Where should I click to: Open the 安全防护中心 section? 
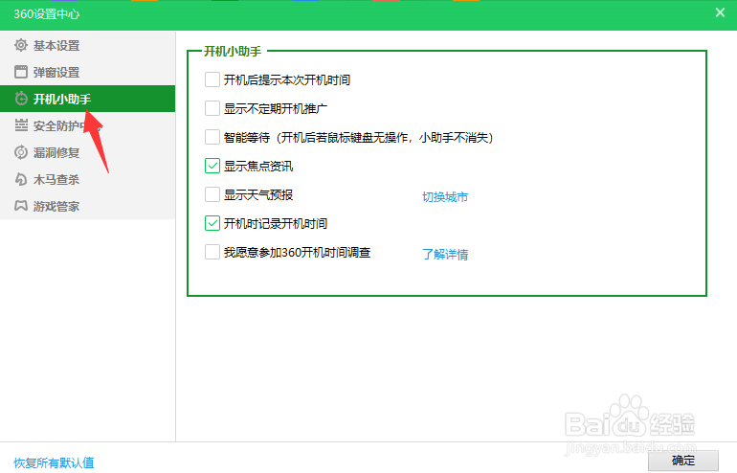[87, 125]
